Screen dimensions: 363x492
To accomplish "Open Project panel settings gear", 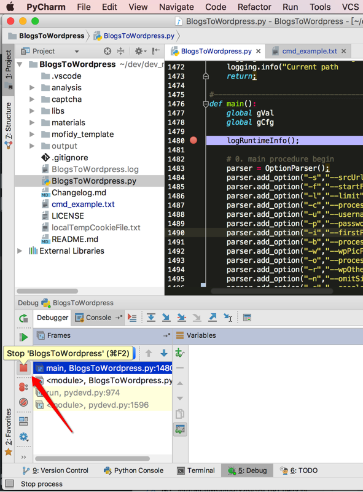I will pyautogui.click(x=140, y=51).
